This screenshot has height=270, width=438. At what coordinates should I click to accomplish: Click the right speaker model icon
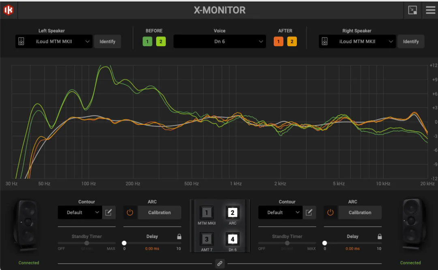[324, 41]
